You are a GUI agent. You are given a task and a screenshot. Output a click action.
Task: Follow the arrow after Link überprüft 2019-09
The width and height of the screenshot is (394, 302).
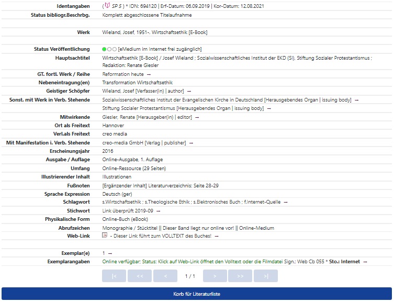(159, 211)
